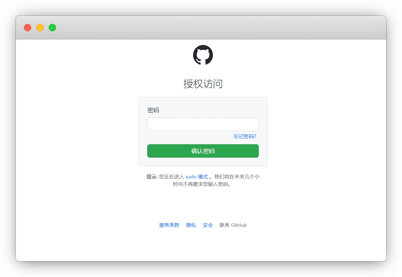Click the bold 提示 label

point(152,177)
